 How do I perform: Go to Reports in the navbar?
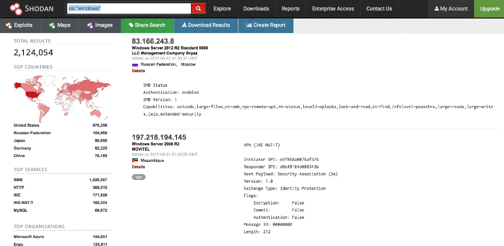(291, 9)
